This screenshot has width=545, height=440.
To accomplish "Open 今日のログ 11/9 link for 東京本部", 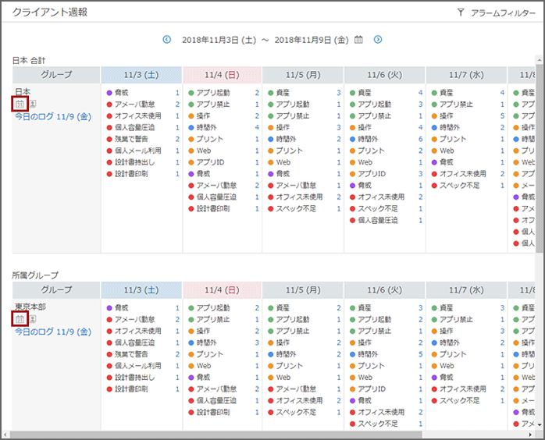I will (53, 332).
